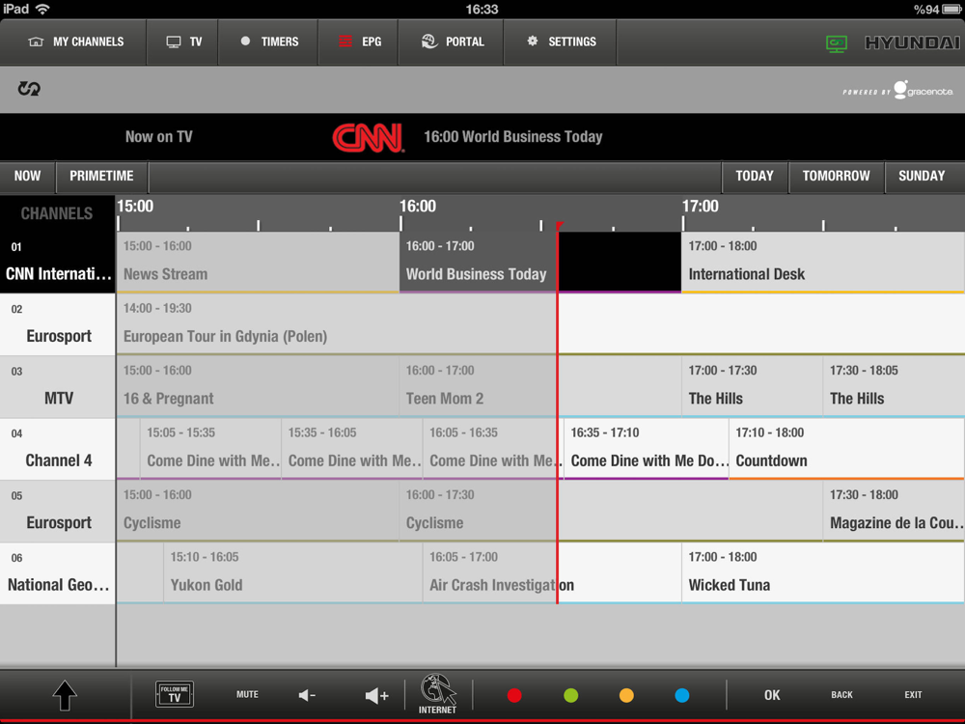Select channel 01 CNN International
This screenshot has height=724, width=965.
pos(58,263)
